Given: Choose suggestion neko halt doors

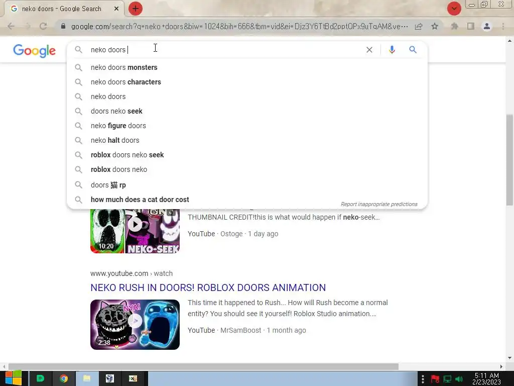Looking at the screenshot, I should click(x=247, y=140).
